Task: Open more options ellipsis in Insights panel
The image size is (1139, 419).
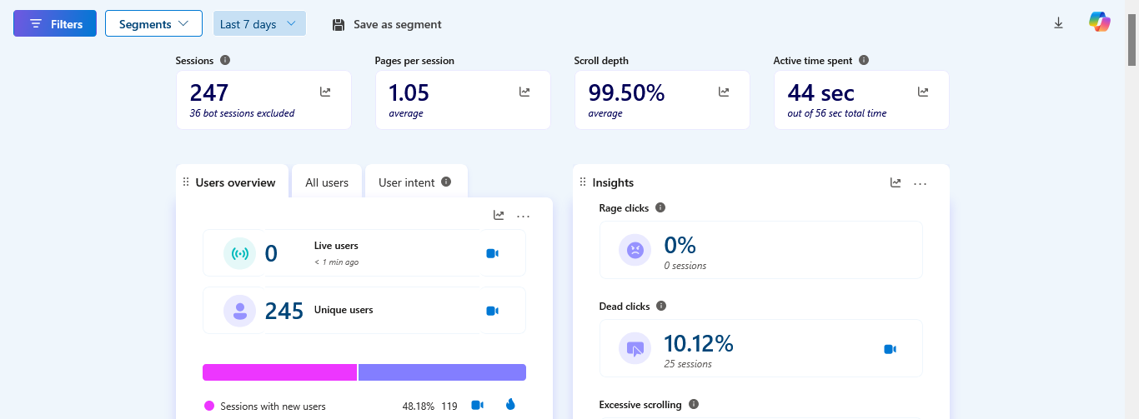Action: click(920, 183)
